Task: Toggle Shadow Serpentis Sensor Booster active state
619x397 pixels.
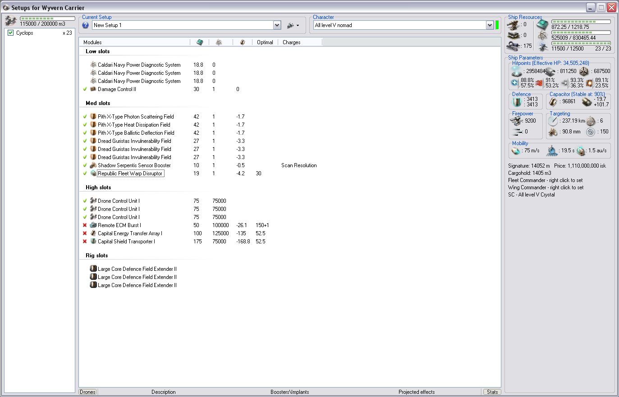Action: (85, 165)
